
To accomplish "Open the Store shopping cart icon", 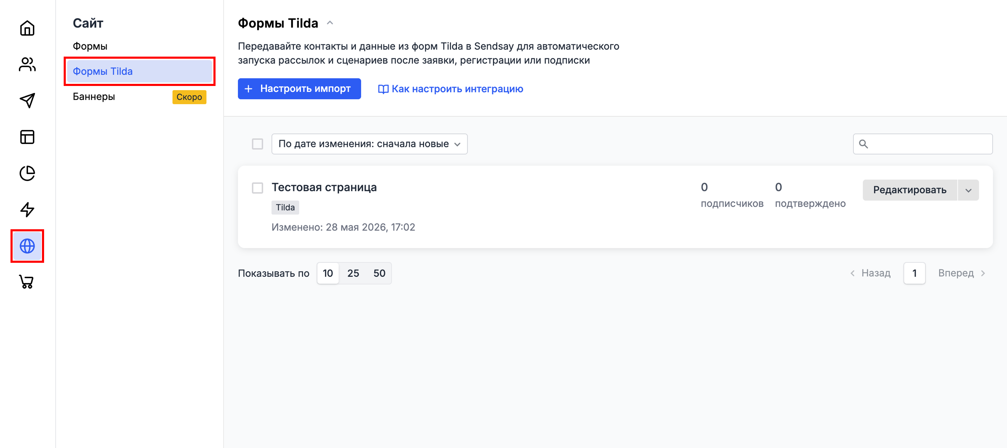I will [x=27, y=282].
